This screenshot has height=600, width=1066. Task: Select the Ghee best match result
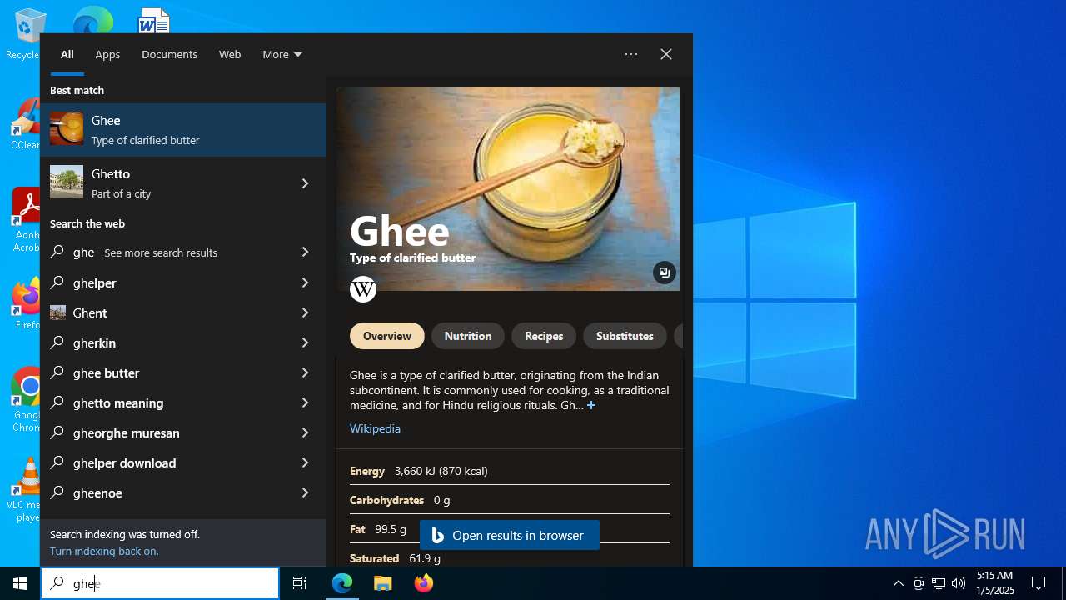pyautogui.click(x=183, y=130)
